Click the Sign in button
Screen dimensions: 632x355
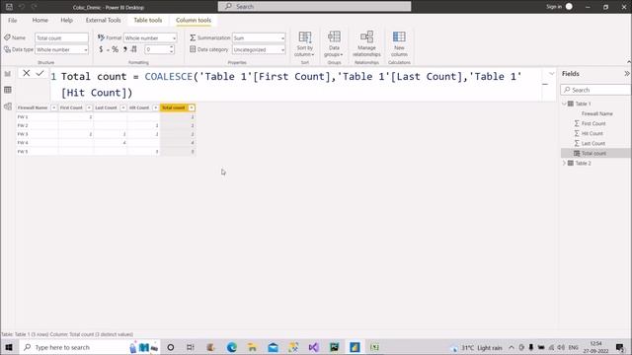click(x=554, y=7)
